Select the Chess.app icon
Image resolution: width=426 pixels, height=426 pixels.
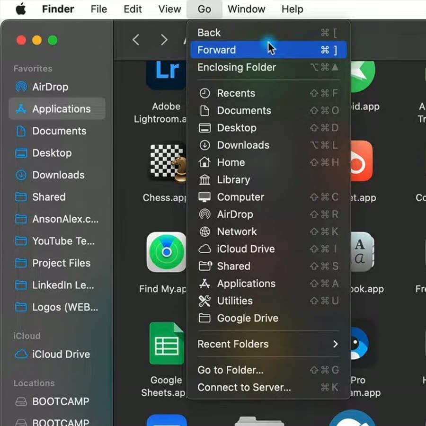point(167,162)
